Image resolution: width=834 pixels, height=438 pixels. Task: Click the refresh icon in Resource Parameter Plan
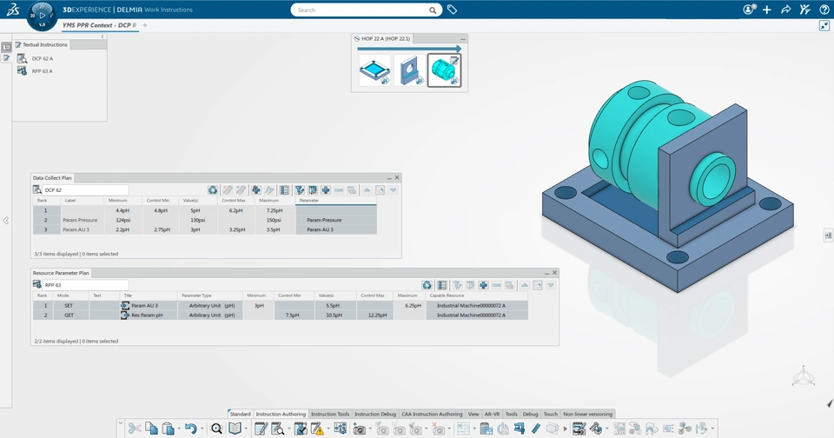[427, 285]
